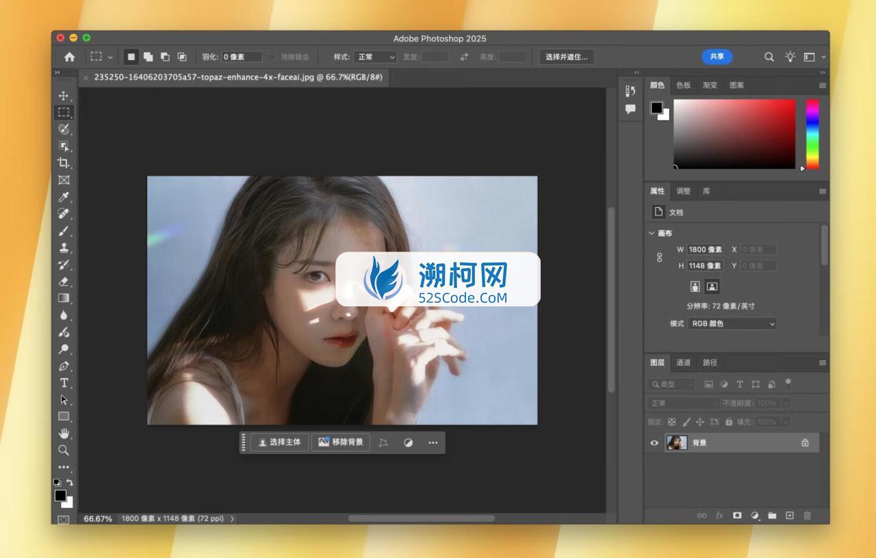
Task: Toggle the pixel layer filter
Action: pyautogui.click(x=708, y=384)
